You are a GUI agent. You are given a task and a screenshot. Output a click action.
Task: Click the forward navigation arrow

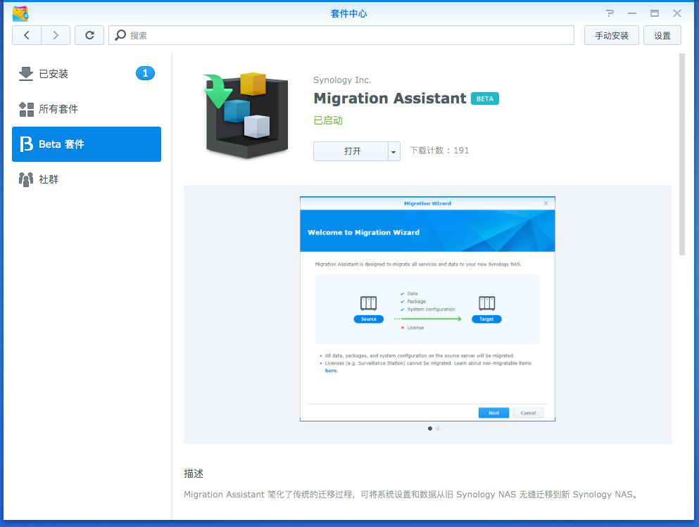click(x=56, y=35)
